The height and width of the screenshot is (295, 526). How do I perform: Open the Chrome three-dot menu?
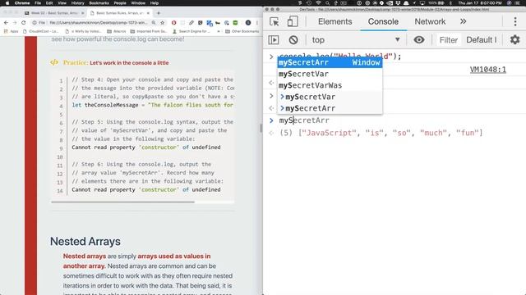coord(257,23)
